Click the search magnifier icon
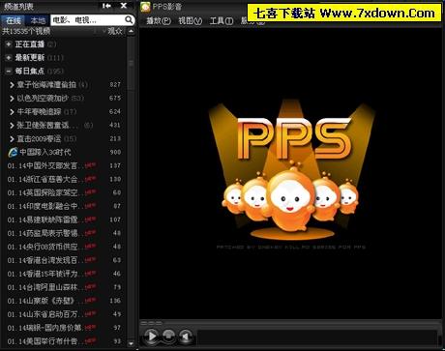The image size is (445, 351). coord(129,20)
